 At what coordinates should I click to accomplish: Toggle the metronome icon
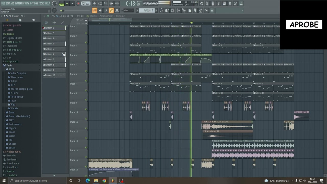pos(95,4)
